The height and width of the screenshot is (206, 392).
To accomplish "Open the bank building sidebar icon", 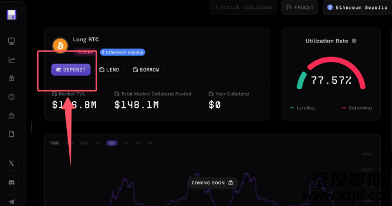I will click(x=12, y=116).
